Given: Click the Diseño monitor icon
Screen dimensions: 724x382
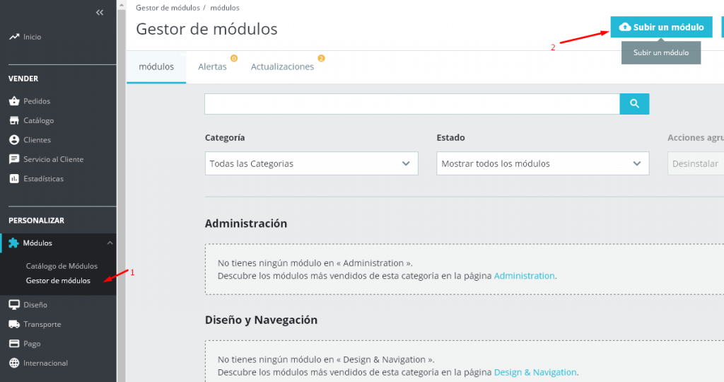Looking at the screenshot, I should pos(14,304).
